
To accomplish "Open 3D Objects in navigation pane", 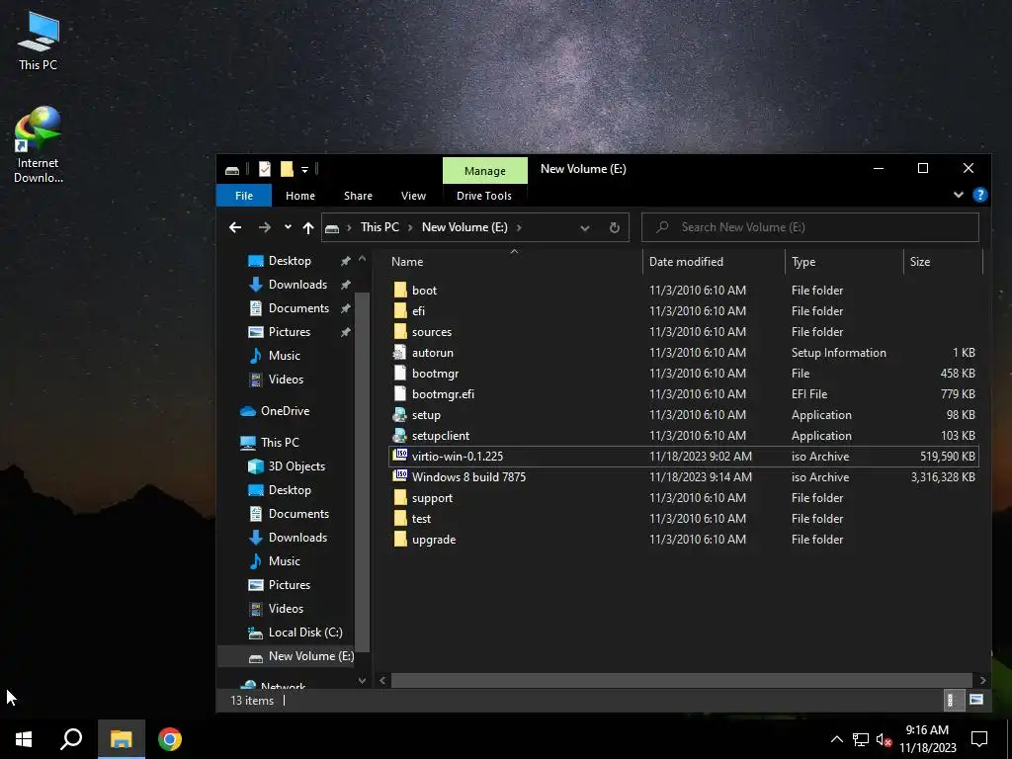I will [x=296, y=466].
